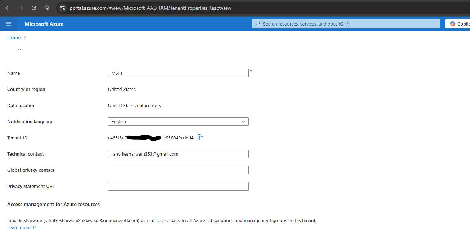Image resolution: width=470 pixels, height=234 pixels.
Task: Navigate back in the browser
Action: click(x=8, y=8)
